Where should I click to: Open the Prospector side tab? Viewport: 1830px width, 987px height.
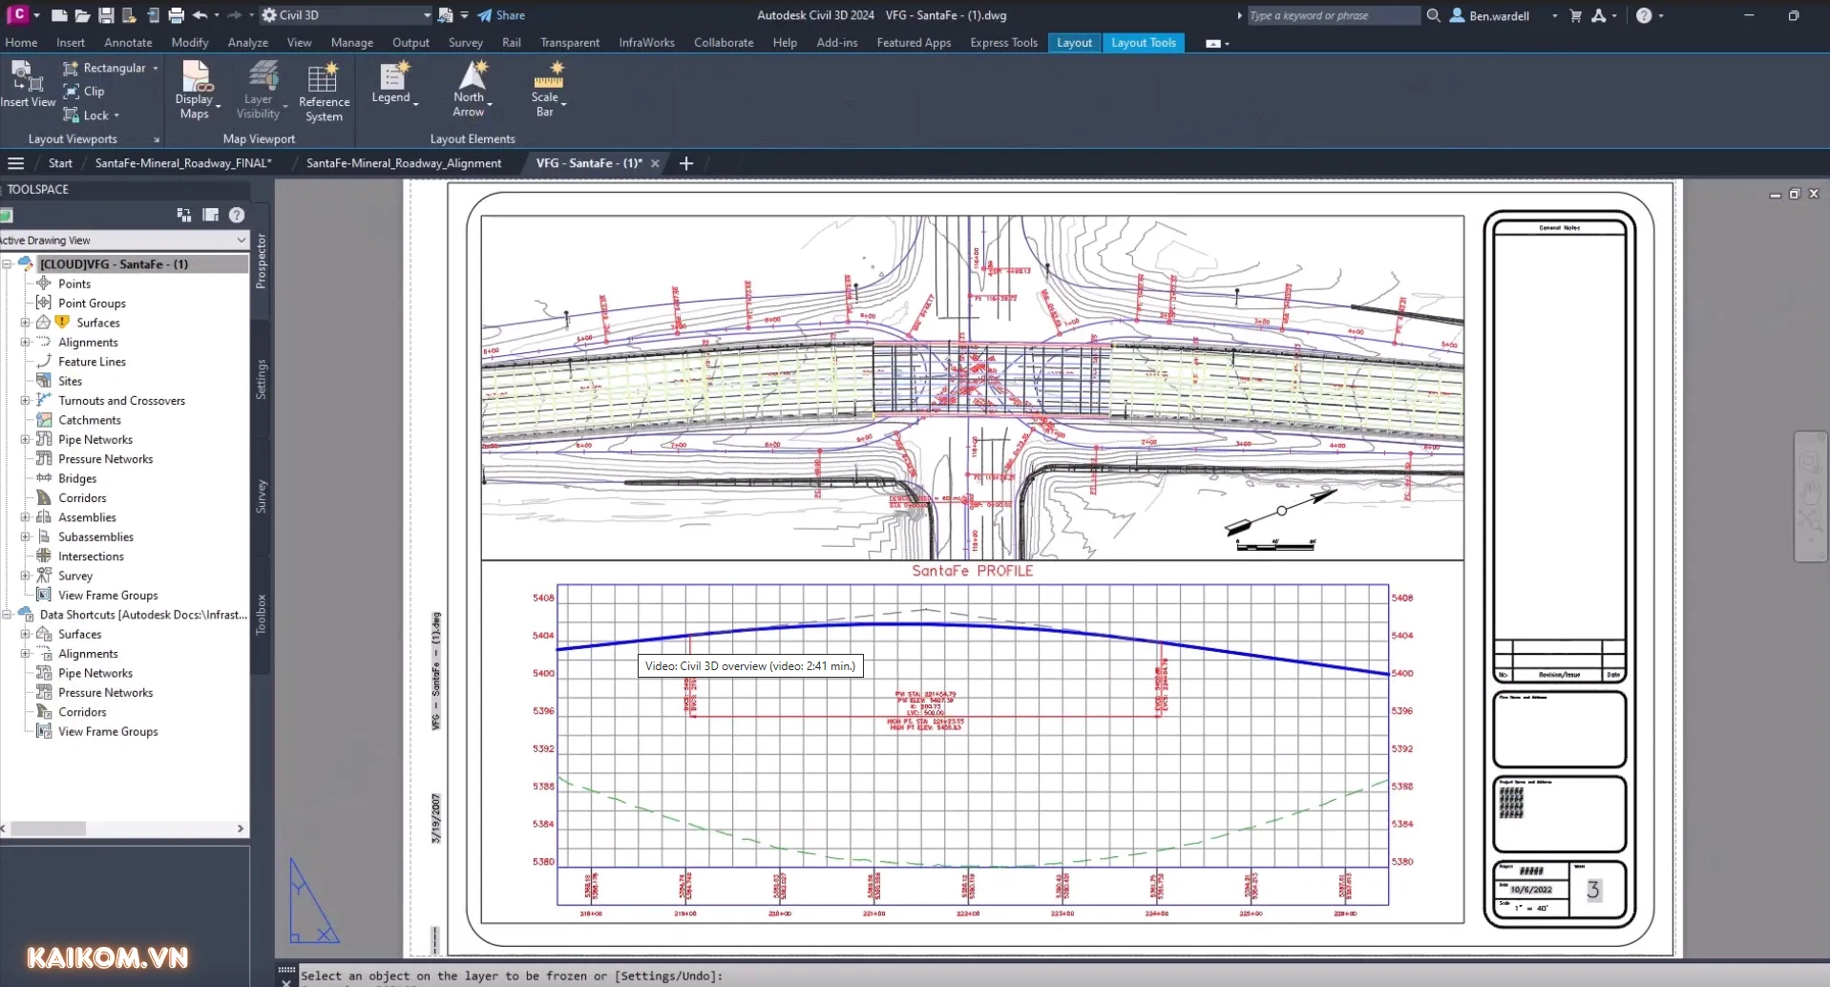point(261,262)
